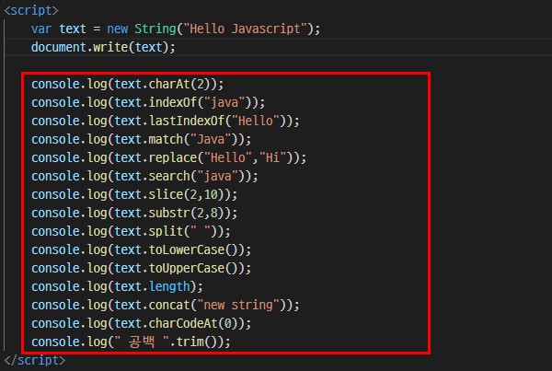Screen dimensions: 552x371
Task: Click the text.replace("Hello","Hi") line
Action: tap(169, 157)
